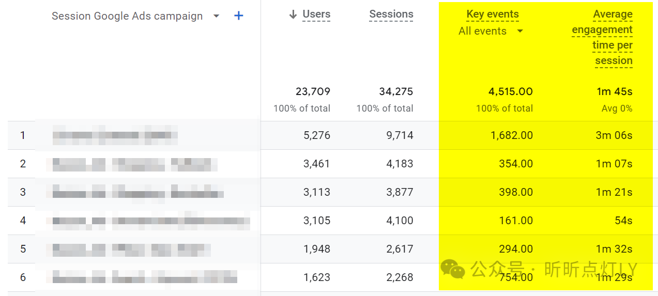Expand the All events key events dropdown
The image size is (658, 296).
point(520,31)
